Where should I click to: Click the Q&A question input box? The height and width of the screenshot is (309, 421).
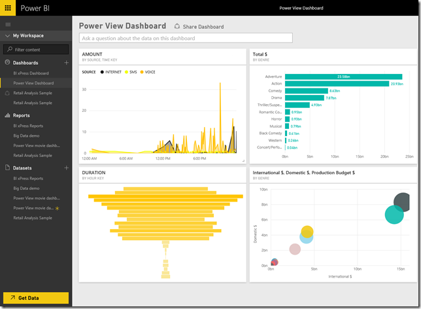(x=186, y=38)
